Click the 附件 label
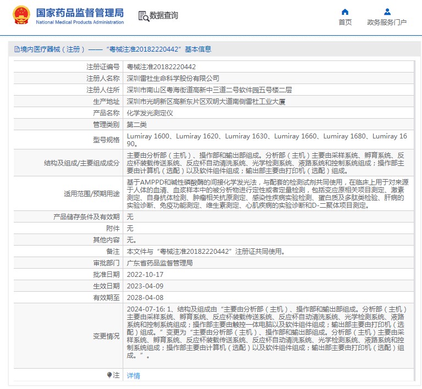422x389 pixels. (x=113, y=229)
